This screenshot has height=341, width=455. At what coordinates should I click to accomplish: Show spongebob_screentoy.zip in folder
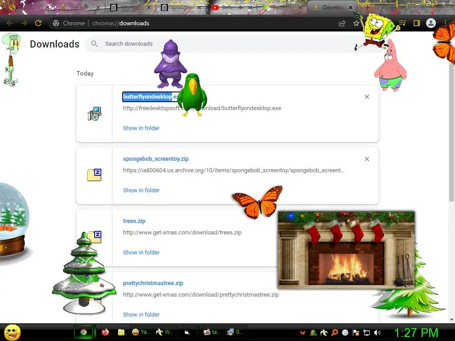click(141, 190)
